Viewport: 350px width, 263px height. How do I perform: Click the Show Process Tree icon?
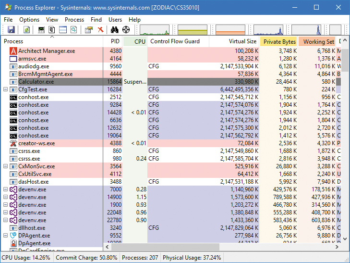[52, 30]
